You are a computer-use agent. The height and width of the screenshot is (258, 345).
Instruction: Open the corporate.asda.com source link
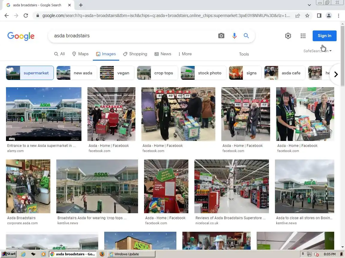[x=22, y=223]
